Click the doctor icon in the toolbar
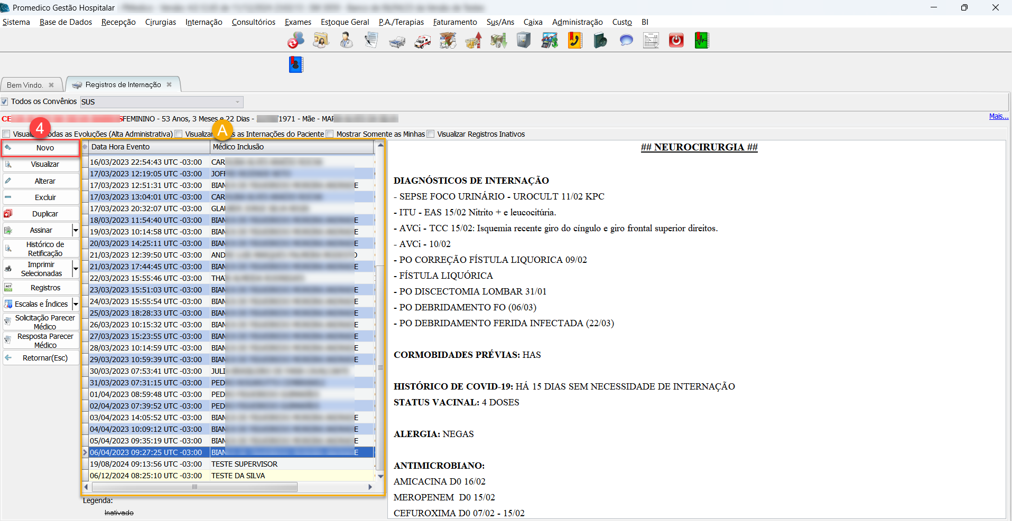The height and width of the screenshot is (521, 1012). pyautogui.click(x=346, y=41)
